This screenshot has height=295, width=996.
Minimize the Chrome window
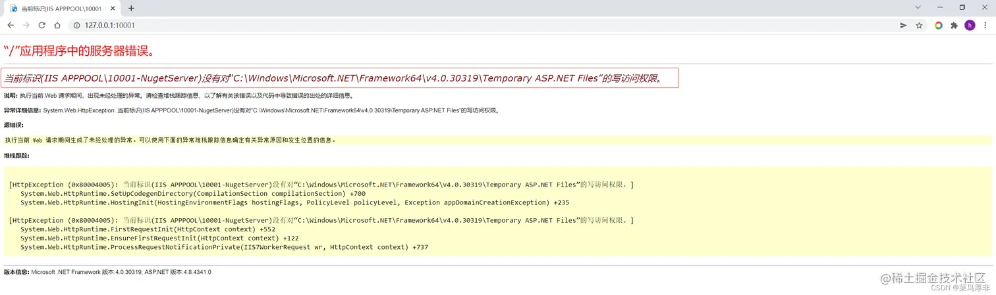click(941, 7)
